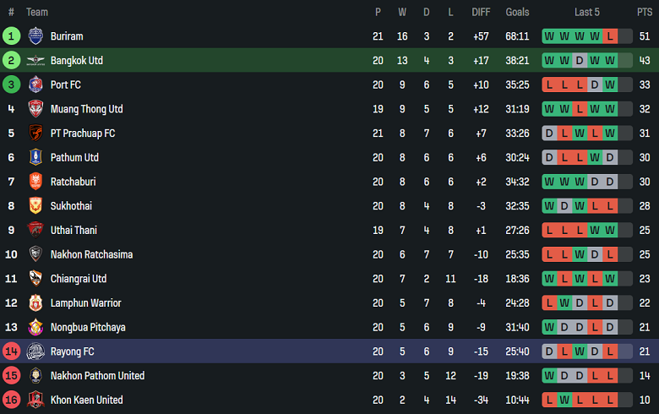659x414 pixels.
Task: Click Buriram's most recent loss badge
Action: click(x=610, y=36)
